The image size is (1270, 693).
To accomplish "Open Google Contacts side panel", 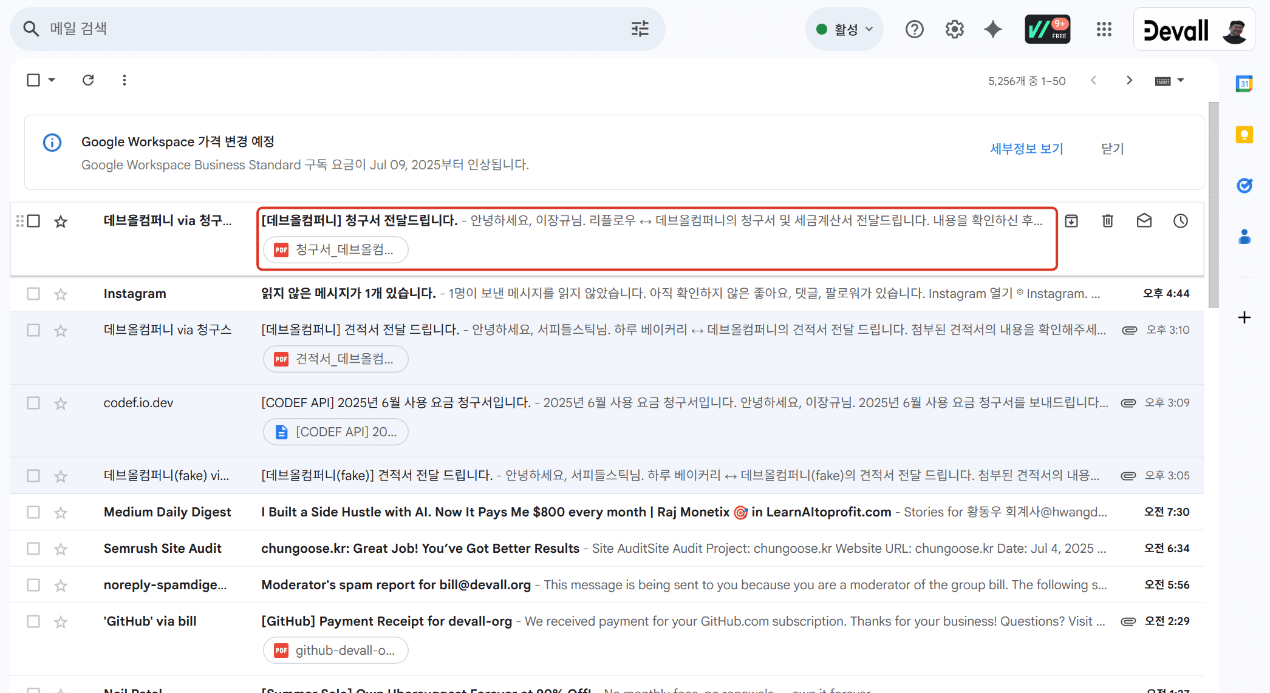I will (1244, 237).
